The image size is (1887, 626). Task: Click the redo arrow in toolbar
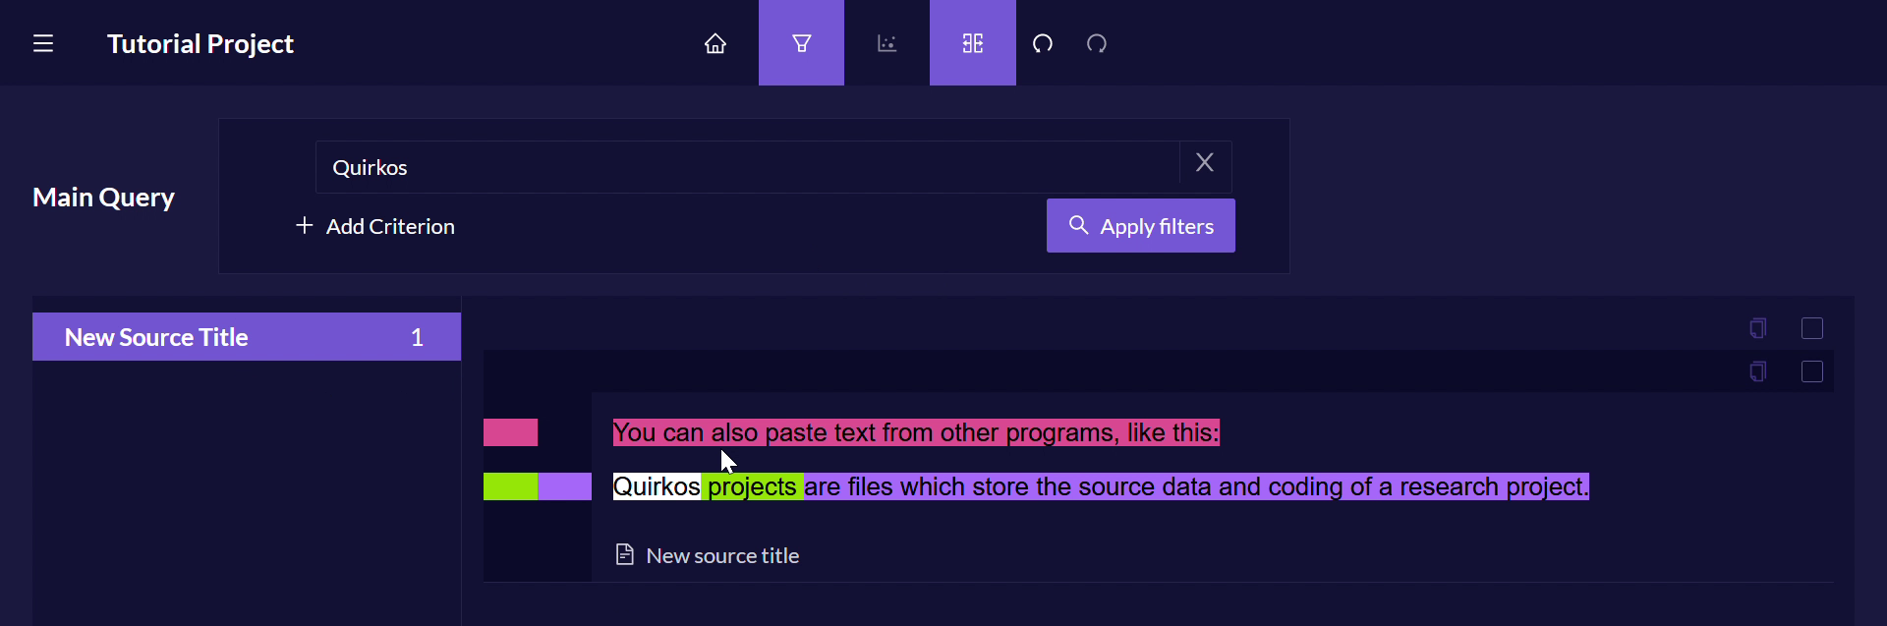click(x=1097, y=43)
